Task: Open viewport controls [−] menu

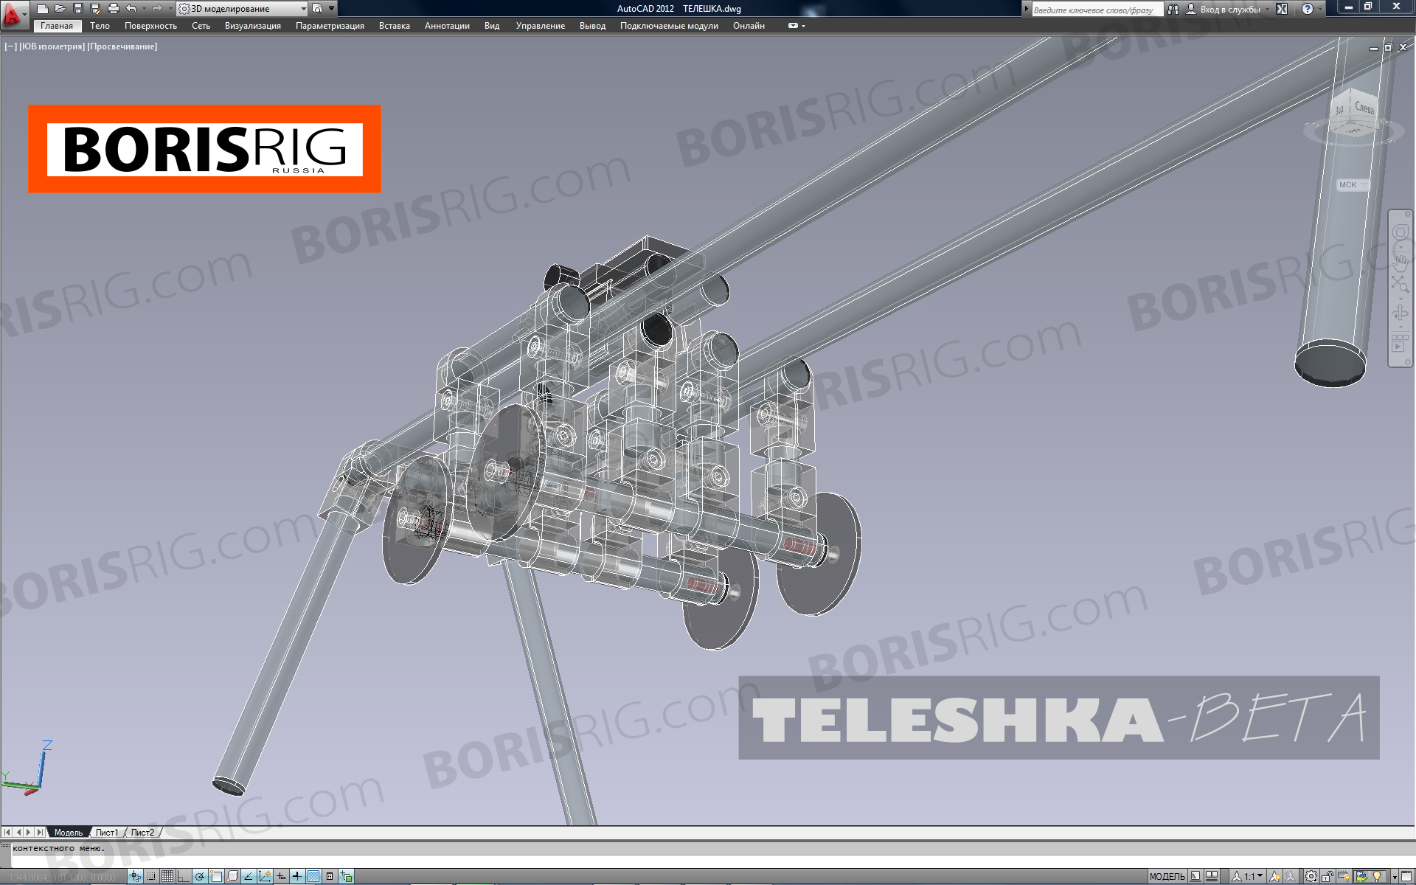Action: click(10, 46)
